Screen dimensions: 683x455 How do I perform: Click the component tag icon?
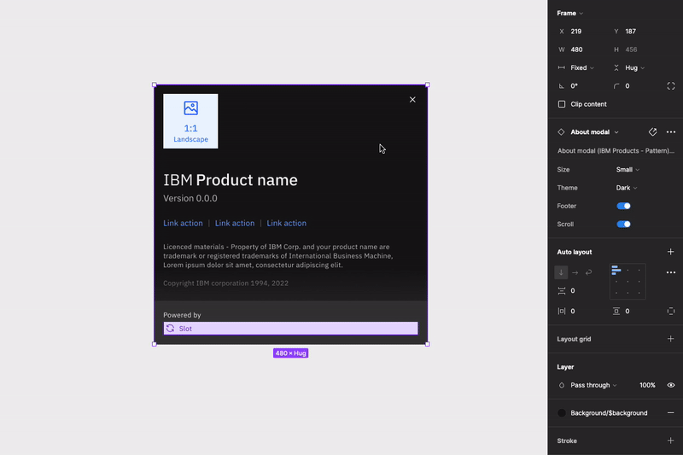[x=652, y=132]
